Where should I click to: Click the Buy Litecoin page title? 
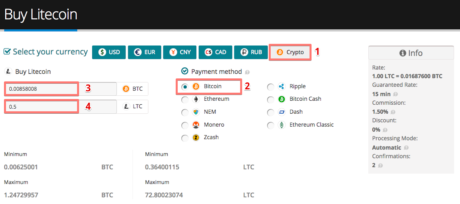41,15
